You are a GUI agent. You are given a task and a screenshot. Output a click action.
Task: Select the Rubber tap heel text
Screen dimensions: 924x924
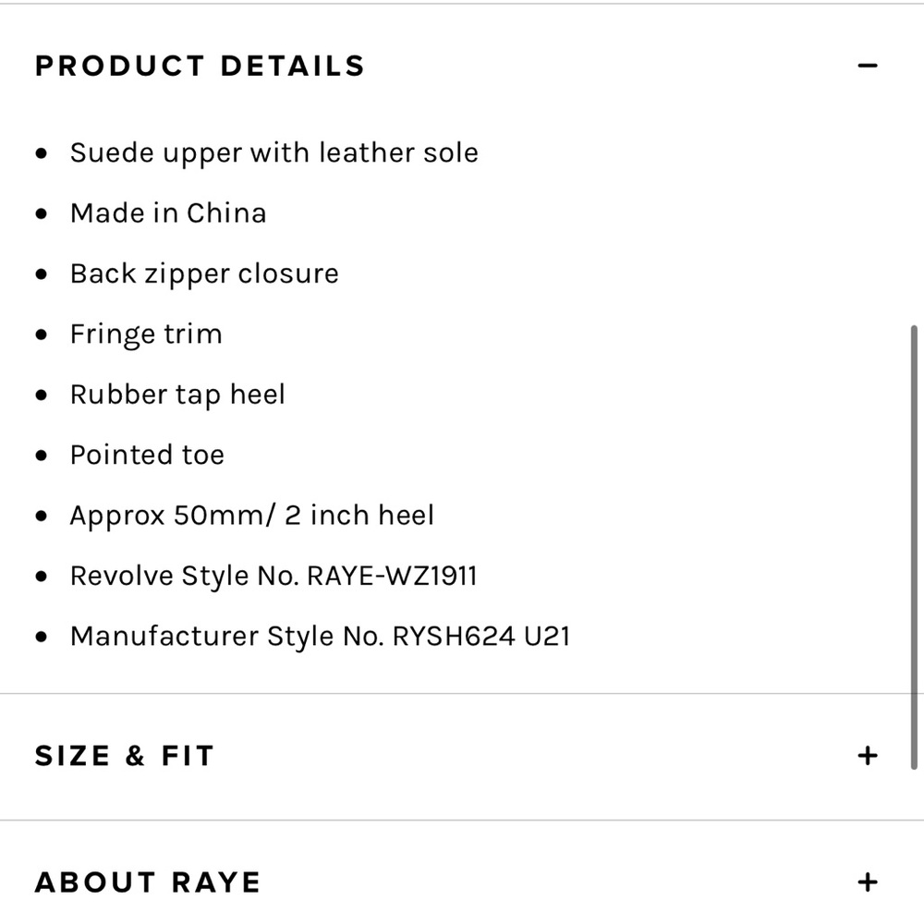point(178,394)
